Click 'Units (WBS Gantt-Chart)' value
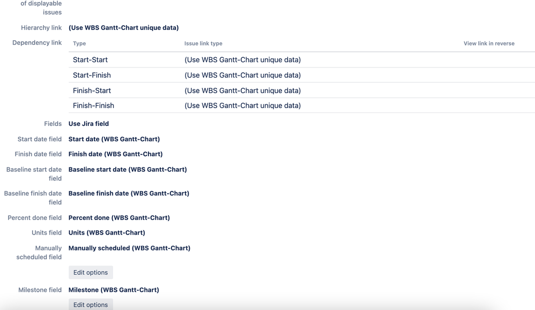This screenshot has height=310, width=535. coord(107,233)
